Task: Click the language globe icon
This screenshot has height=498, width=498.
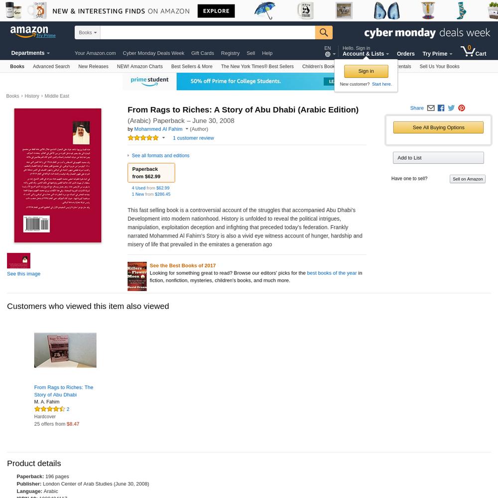Action: 328,54
